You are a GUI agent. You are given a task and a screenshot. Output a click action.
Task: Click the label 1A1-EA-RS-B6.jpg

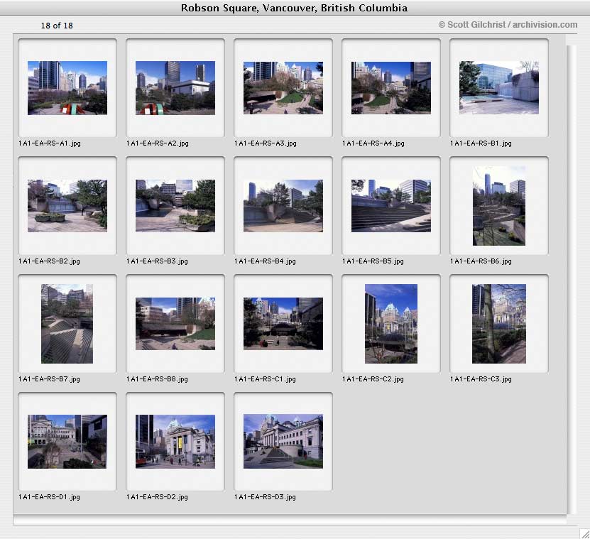pos(481,261)
